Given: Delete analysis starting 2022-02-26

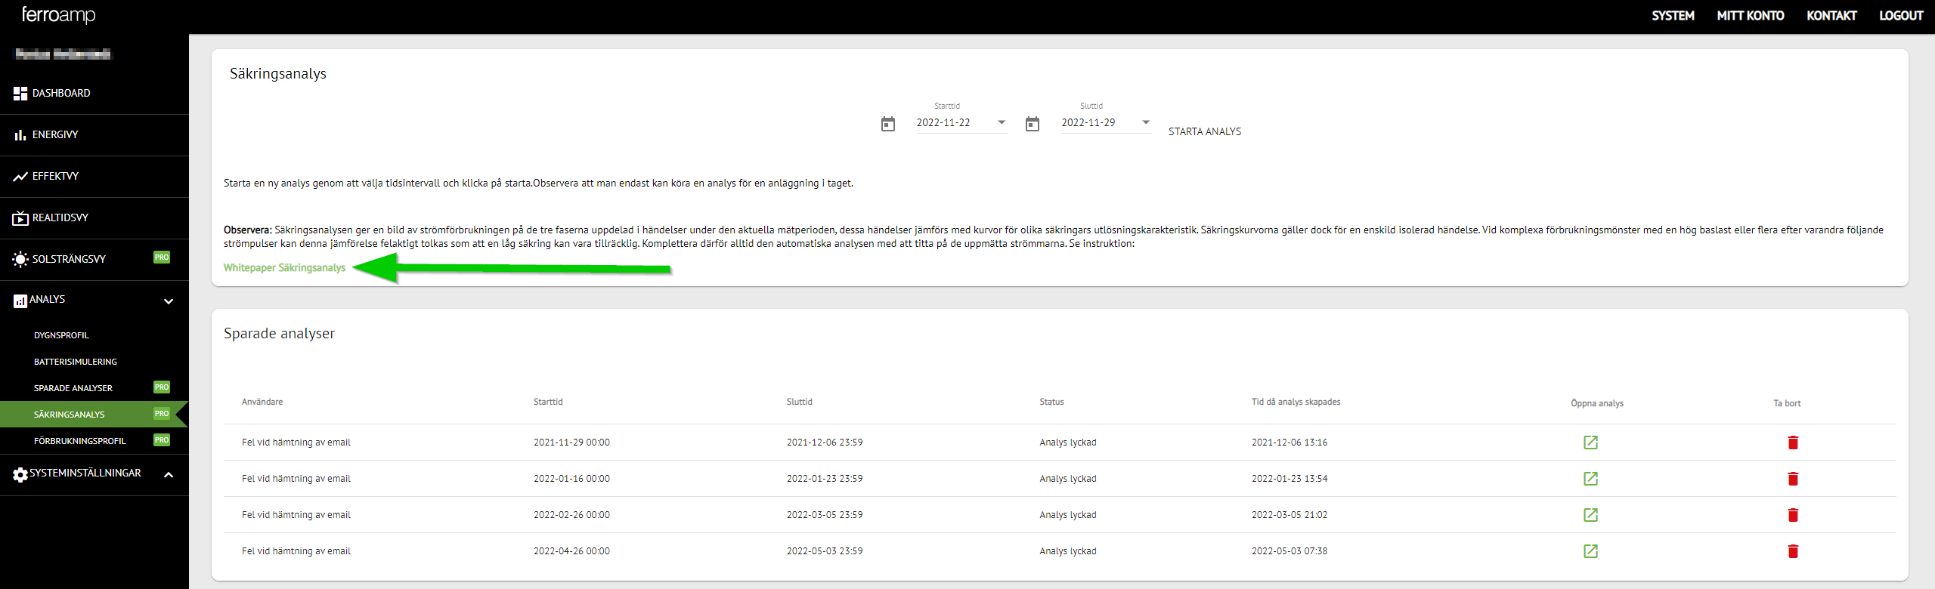Looking at the screenshot, I should [1793, 515].
